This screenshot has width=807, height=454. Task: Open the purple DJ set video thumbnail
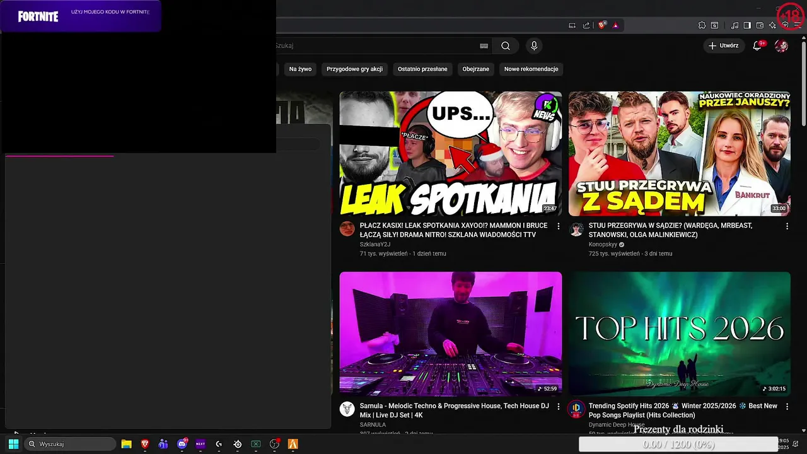click(450, 334)
